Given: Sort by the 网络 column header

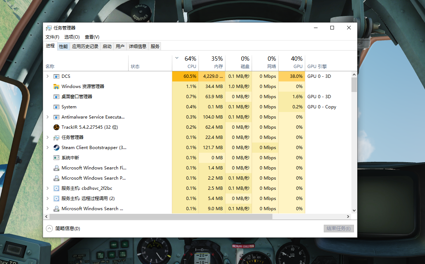Looking at the screenshot, I should 265,63.
